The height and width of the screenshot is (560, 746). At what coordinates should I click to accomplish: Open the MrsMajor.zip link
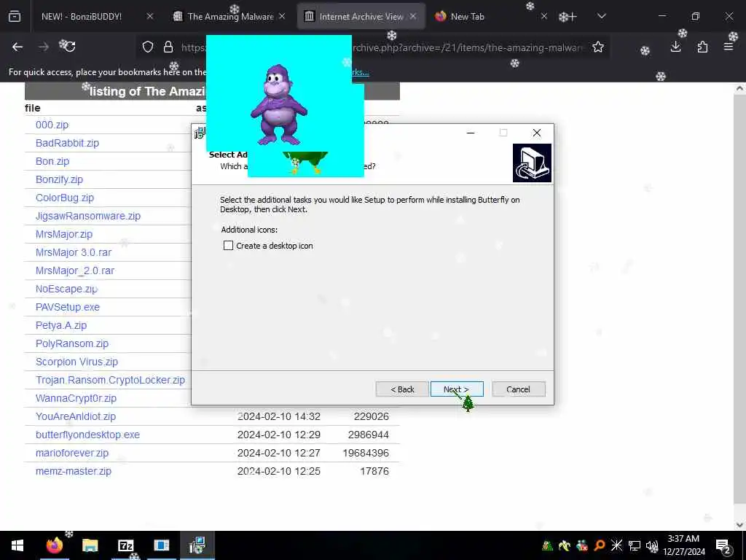click(64, 234)
